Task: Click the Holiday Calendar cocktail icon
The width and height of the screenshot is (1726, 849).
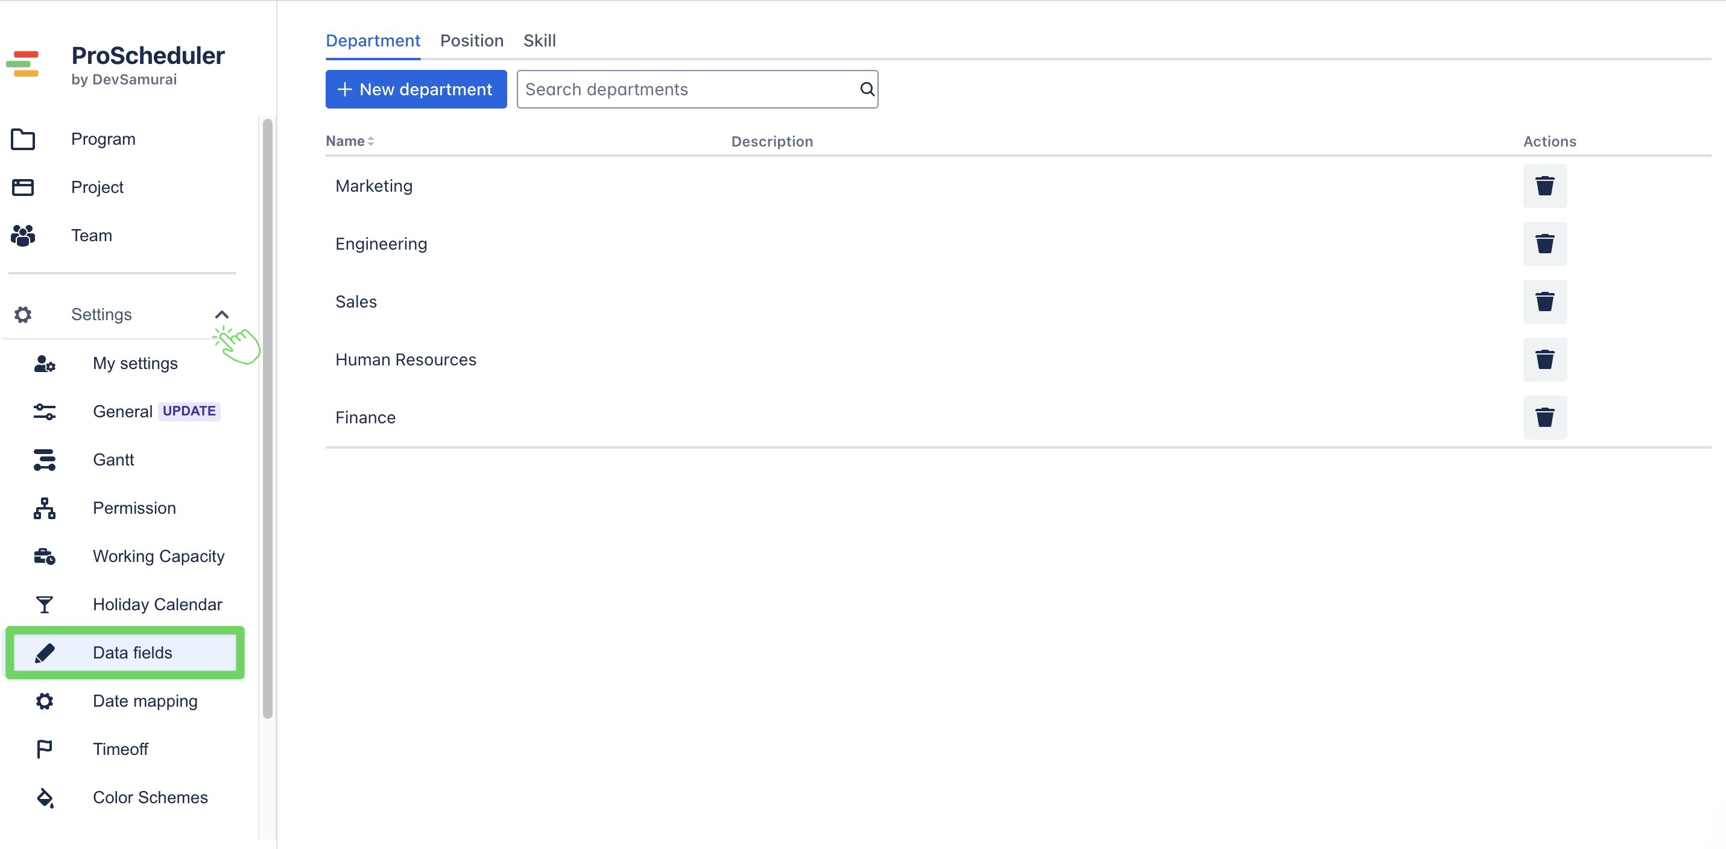Action: tap(44, 604)
